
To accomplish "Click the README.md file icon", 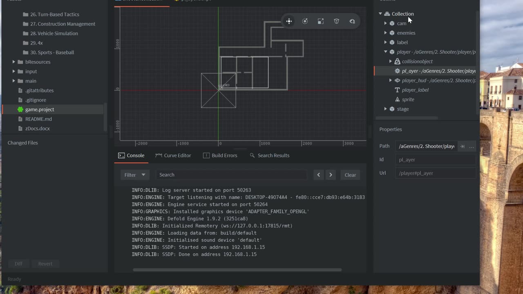I will 20,119.
